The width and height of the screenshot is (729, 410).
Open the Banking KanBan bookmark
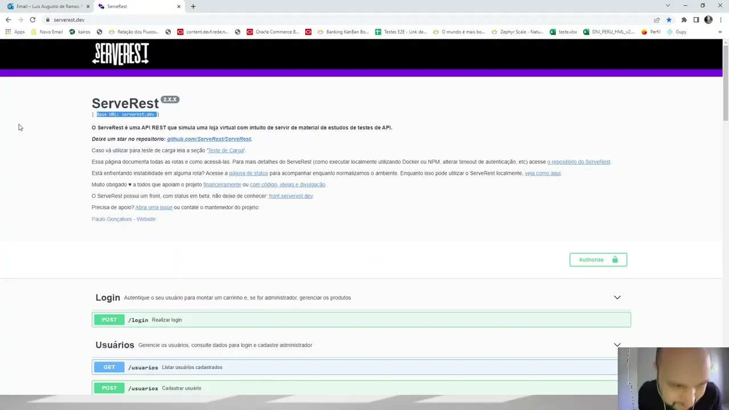click(343, 32)
